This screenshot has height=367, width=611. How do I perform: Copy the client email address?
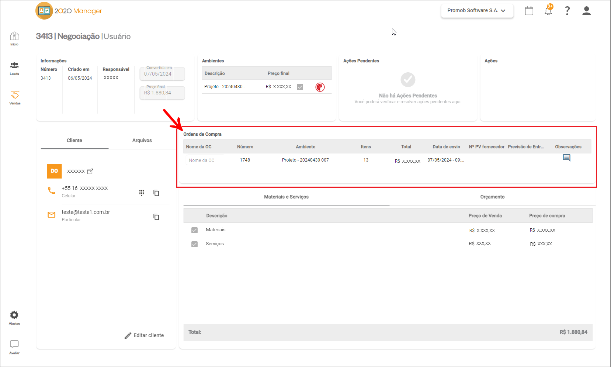[x=156, y=217]
